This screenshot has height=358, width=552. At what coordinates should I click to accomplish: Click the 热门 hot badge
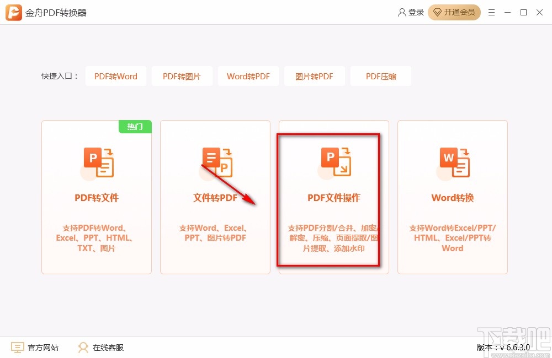(135, 127)
